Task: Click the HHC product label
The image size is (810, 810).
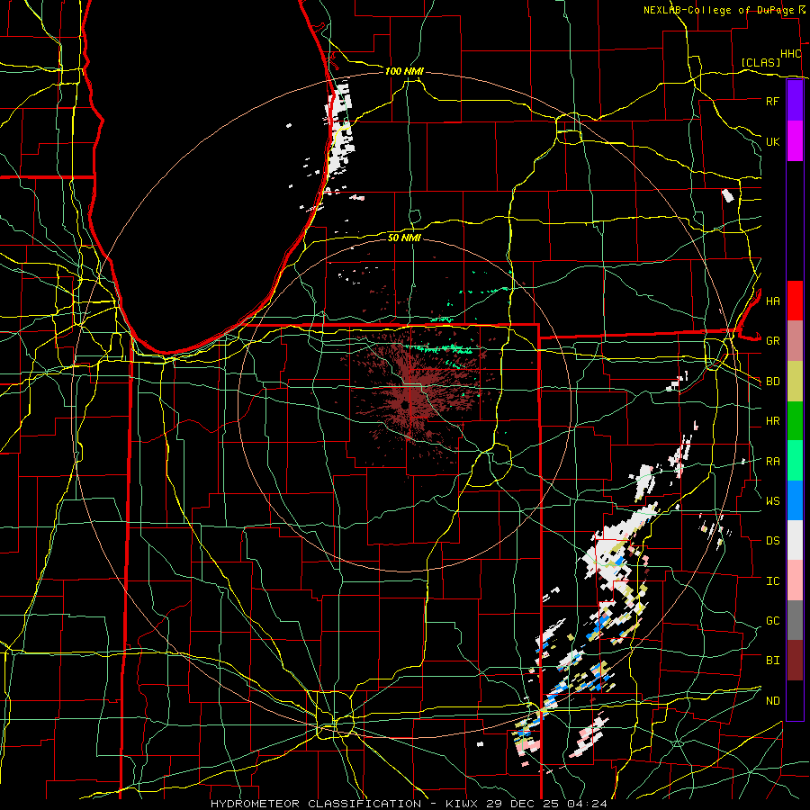Action: click(x=790, y=54)
